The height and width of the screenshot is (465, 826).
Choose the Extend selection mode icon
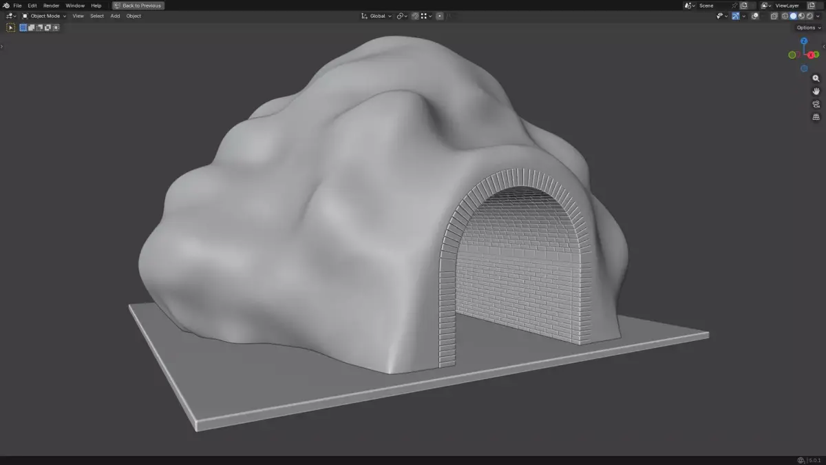pos(31,28)
